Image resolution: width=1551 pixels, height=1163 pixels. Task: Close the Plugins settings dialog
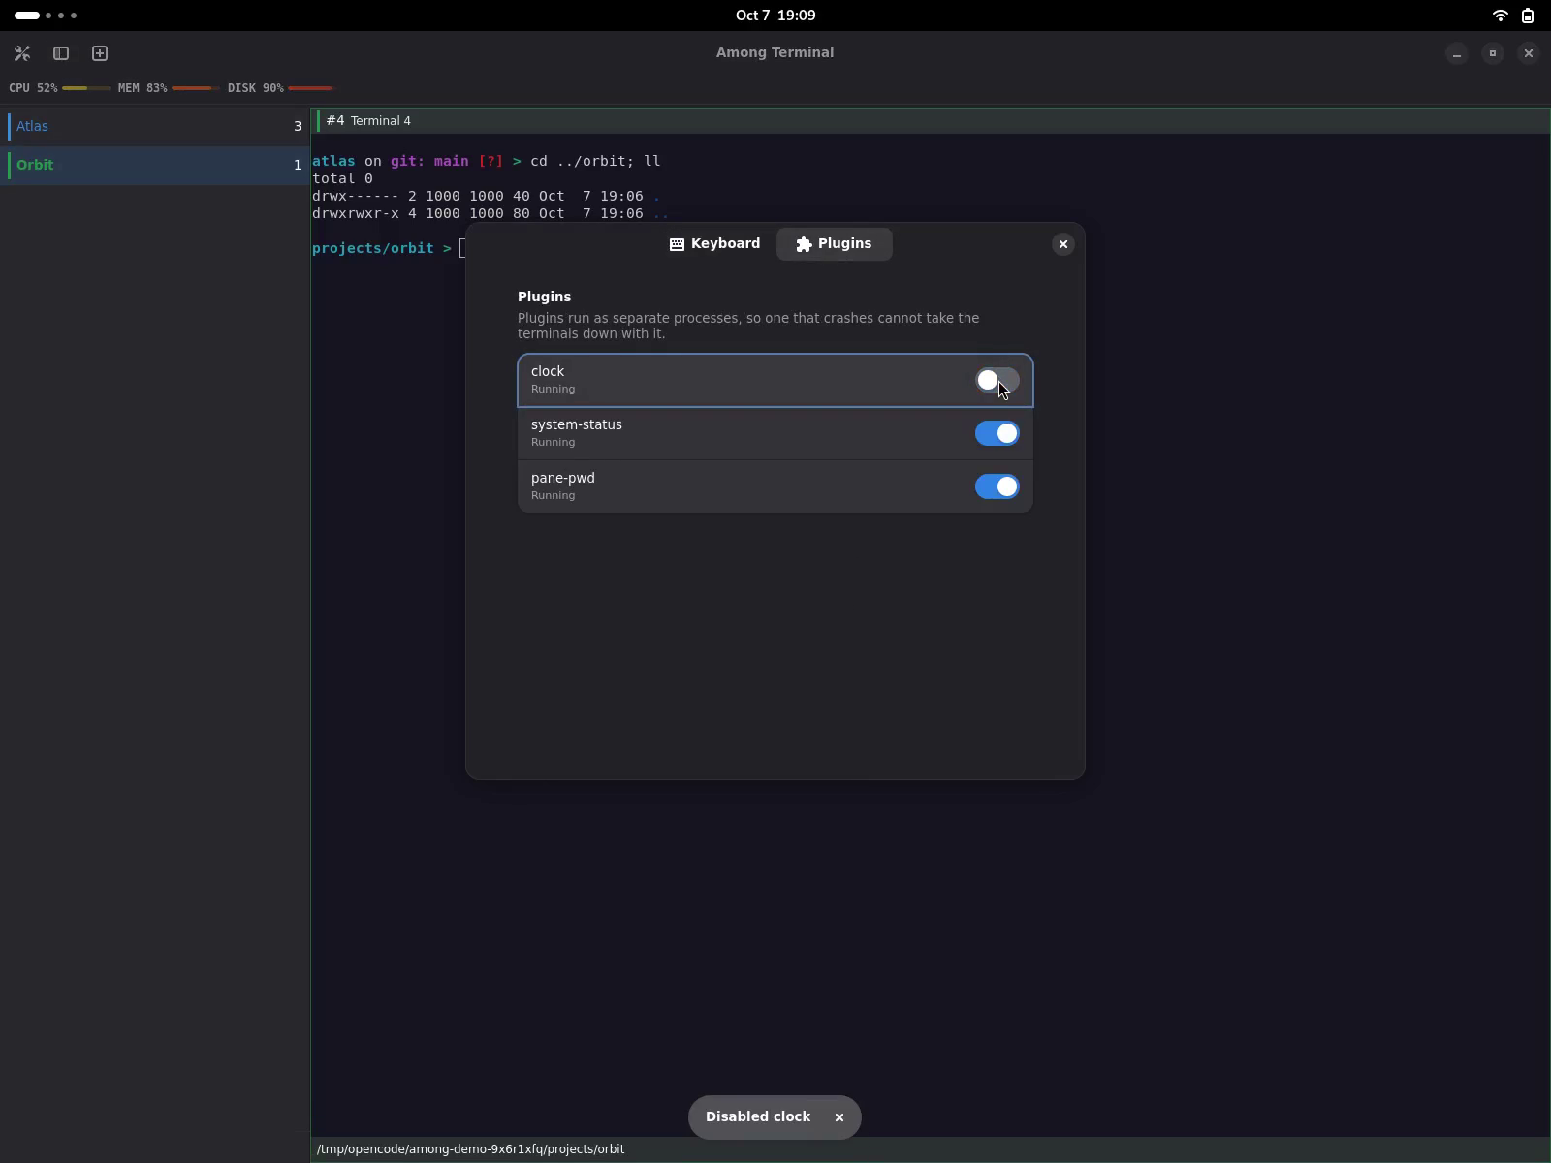pyautogui.click(x=1063, y=244)
